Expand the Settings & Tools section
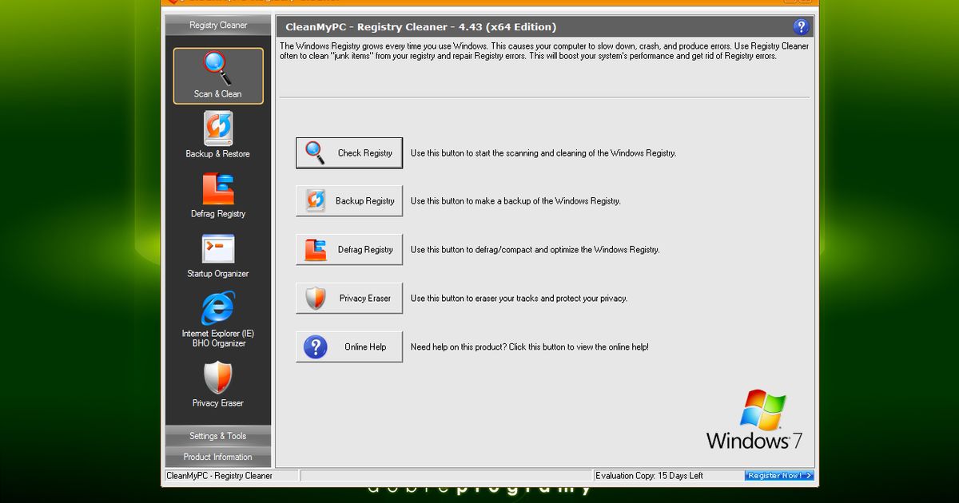The image size is (959, 503). pos(218,436)
